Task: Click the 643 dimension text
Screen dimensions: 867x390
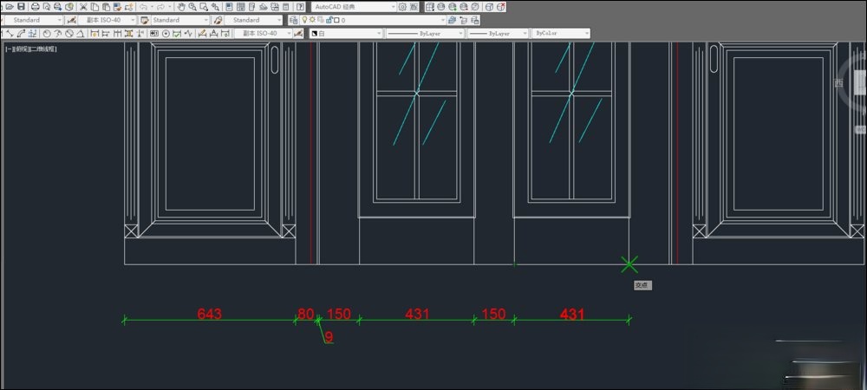Action: pyautogui.click(x=210, y=314)
